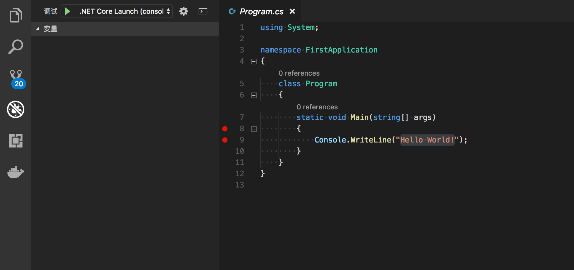Place cursor on 'FirstApplication' namespace name
Image resolution: width=574 pixels, height=270 pixels.
(x=341, y=50)
